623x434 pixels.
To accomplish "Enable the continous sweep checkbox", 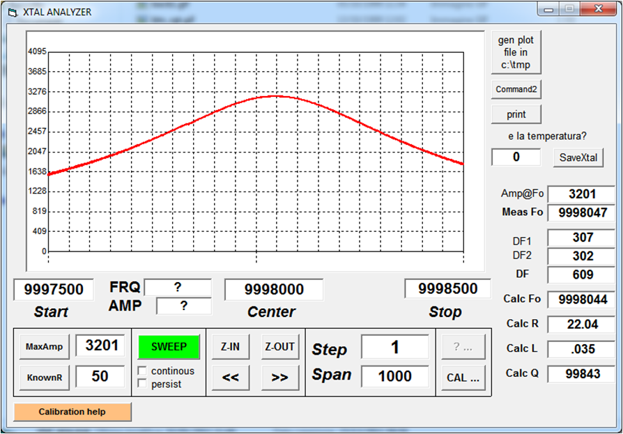I will coord(142,371).
